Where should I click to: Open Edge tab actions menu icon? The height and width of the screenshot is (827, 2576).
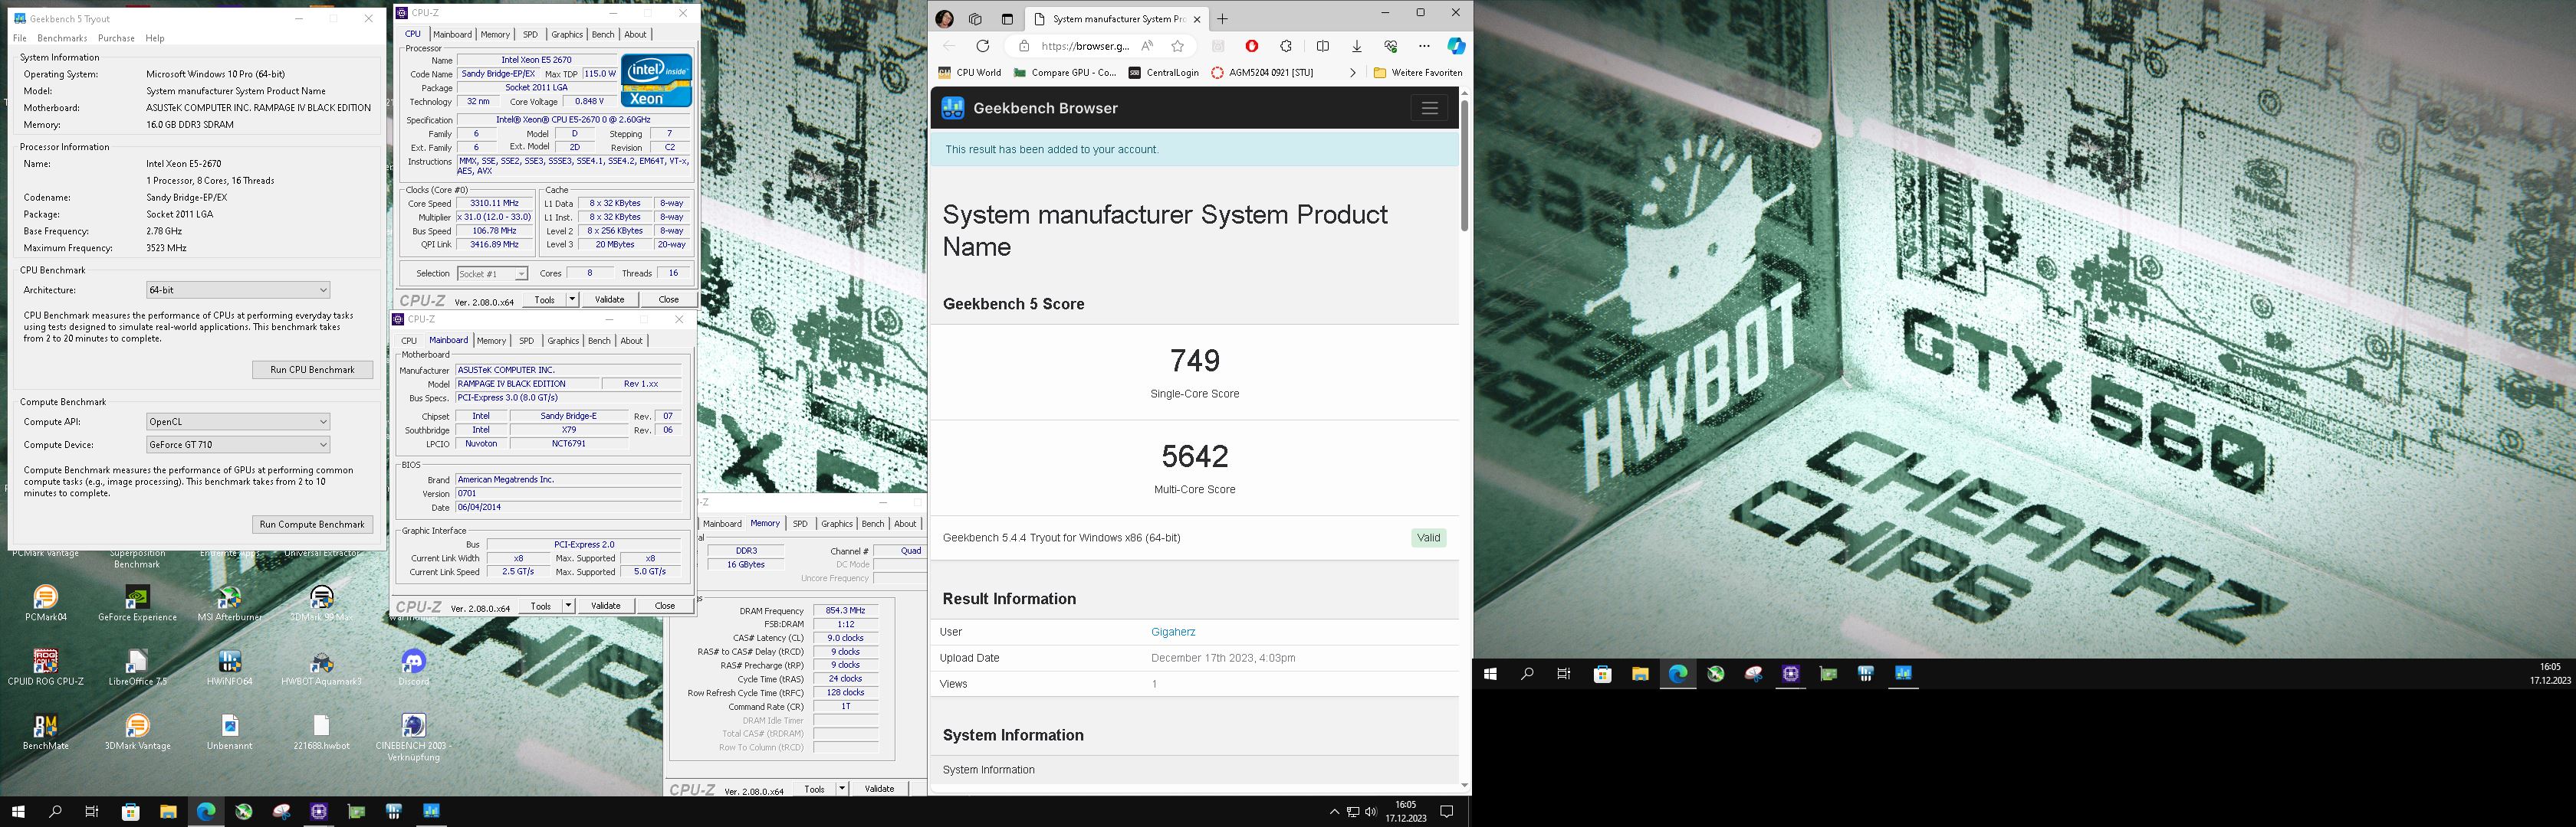click(1007, 19)
